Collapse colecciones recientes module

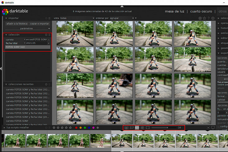(6, 84)
